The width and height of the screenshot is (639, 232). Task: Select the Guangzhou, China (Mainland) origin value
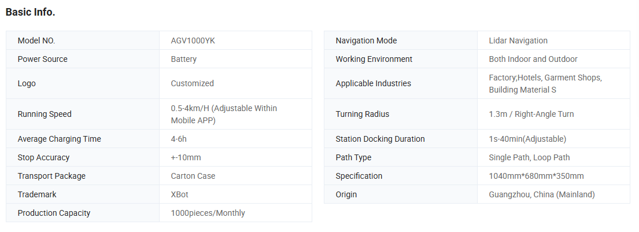tap(541, 194)
